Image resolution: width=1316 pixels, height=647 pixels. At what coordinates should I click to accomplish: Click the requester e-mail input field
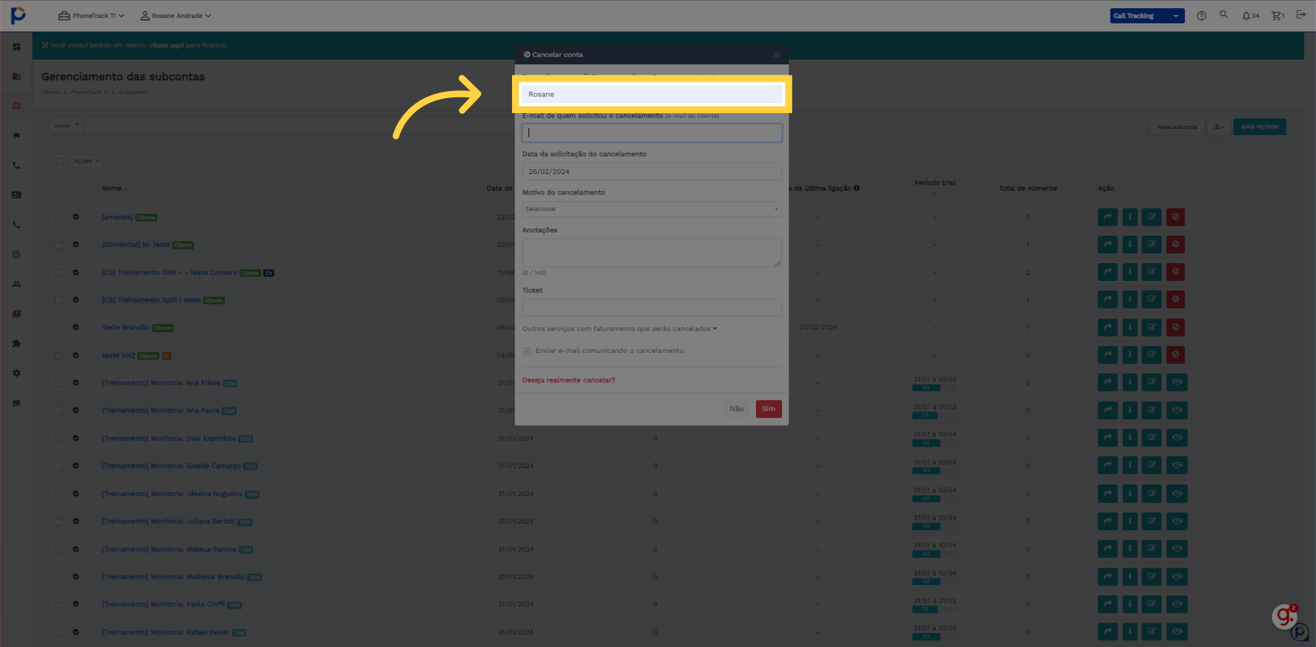point(651,133)
